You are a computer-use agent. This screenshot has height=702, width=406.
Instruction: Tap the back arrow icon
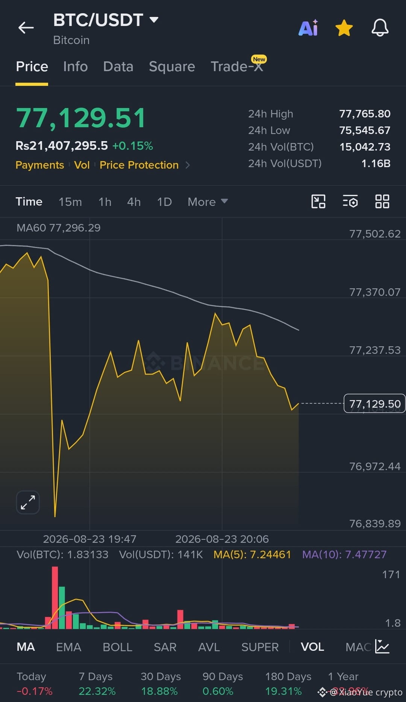click(26, 27)
